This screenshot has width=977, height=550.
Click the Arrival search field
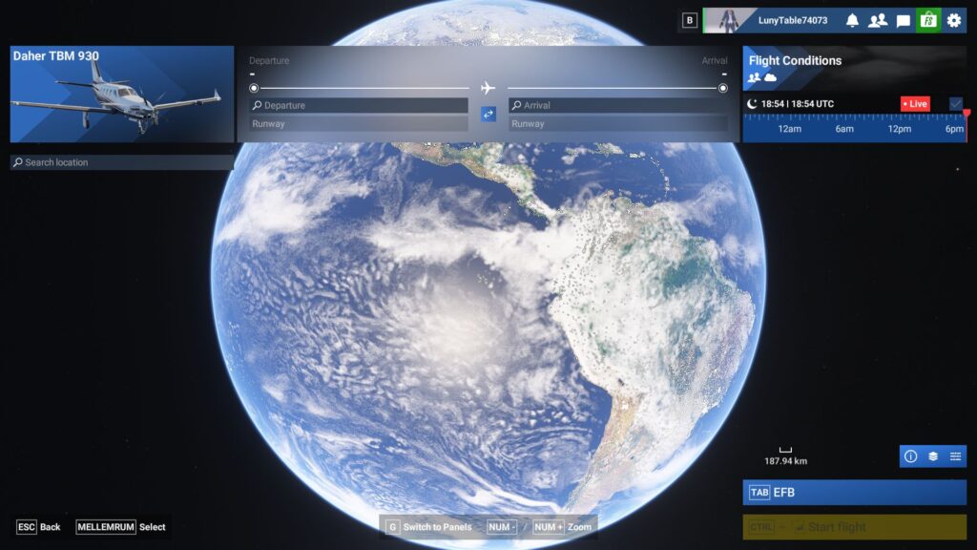(x=618, y=105)
